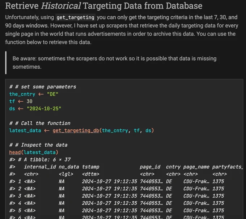This screenshot has width=246, height=219.
Task: Click the column header page_id
Action: pyautogui.click(x=150, y=167)
